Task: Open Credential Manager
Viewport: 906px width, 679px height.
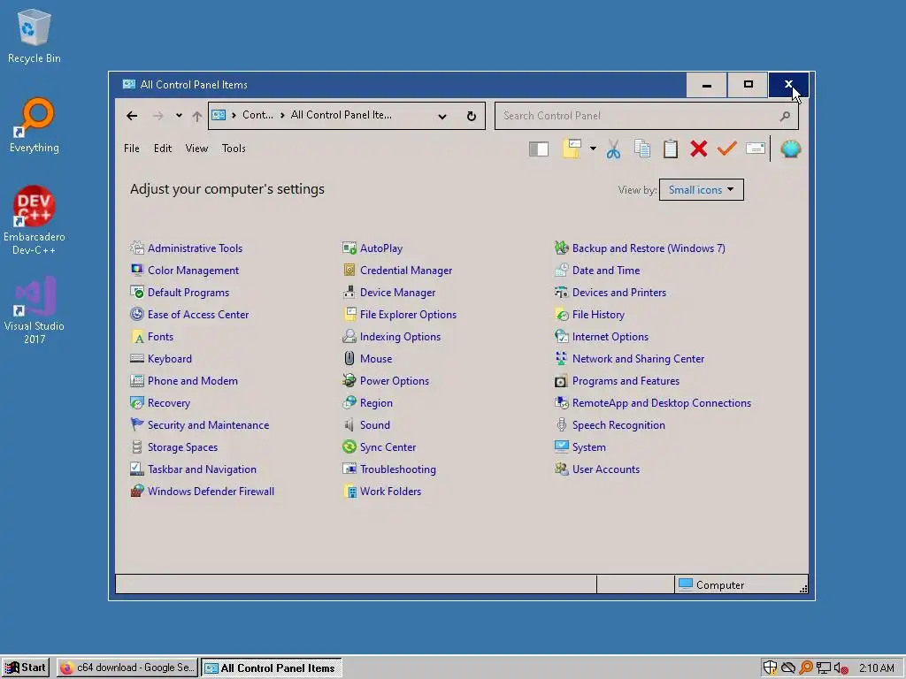Action: pyautogui.click(x=405, y=271)
